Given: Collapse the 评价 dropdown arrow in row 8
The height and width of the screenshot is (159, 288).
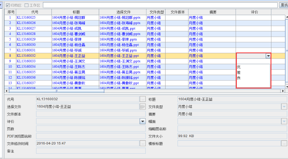Looking at the screenshot, I should pyautogui.click(x=268, y=56).
